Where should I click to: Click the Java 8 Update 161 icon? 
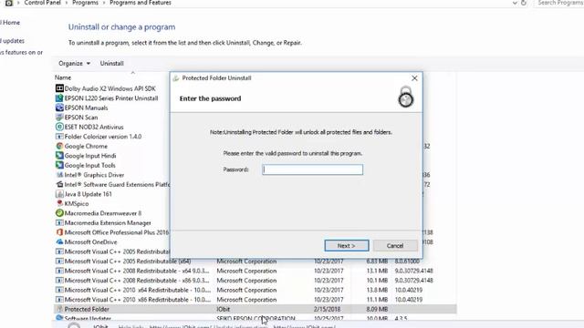tap(59, 194)
